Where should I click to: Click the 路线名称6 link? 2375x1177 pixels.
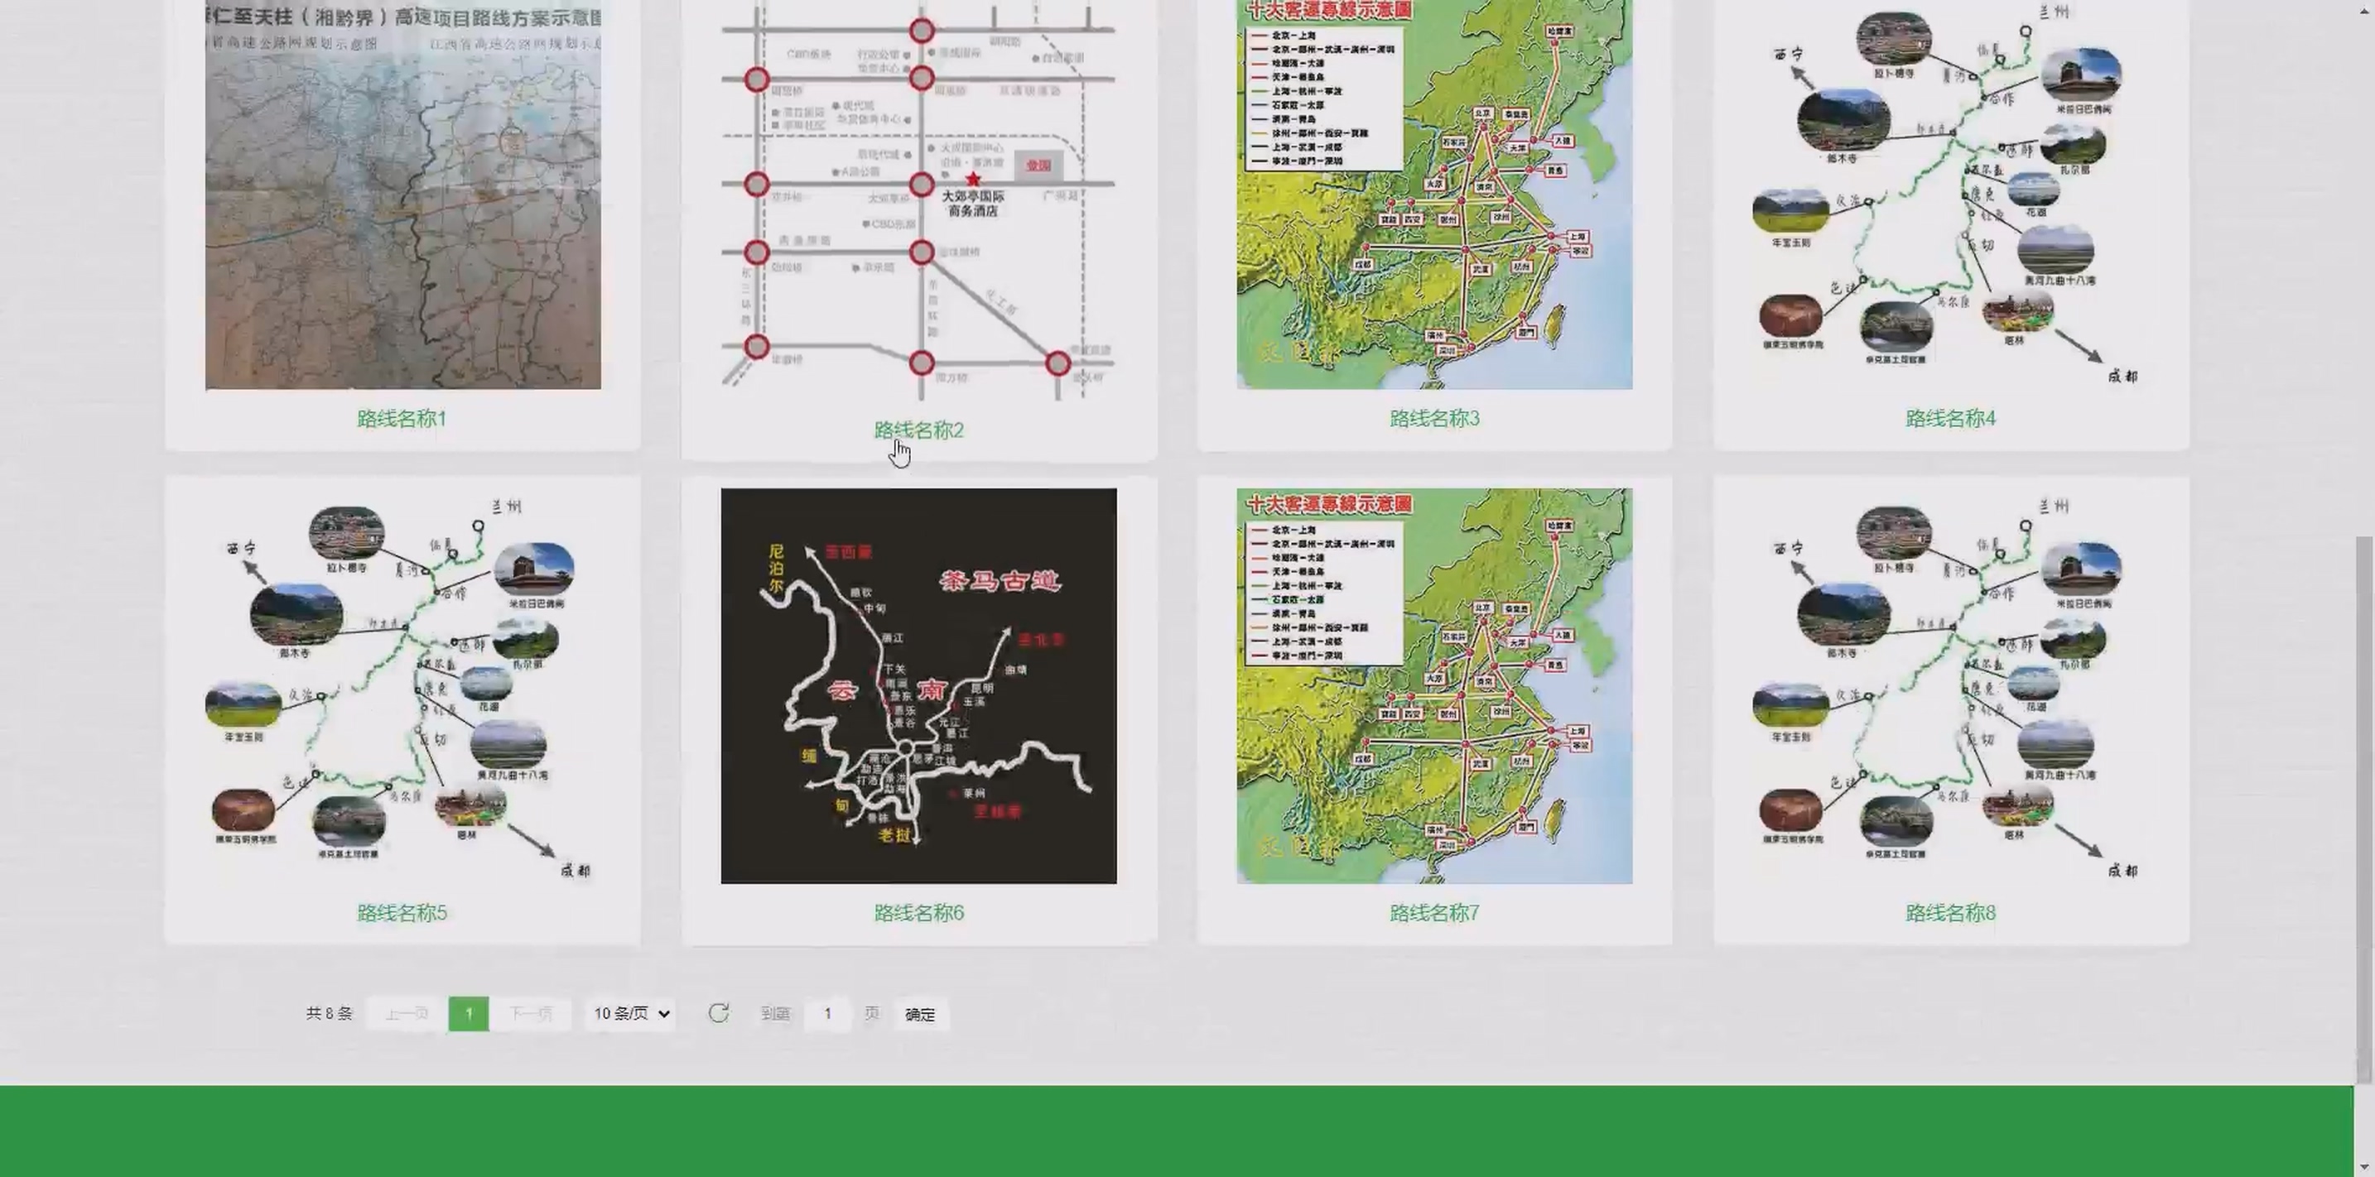pos(918,912)
